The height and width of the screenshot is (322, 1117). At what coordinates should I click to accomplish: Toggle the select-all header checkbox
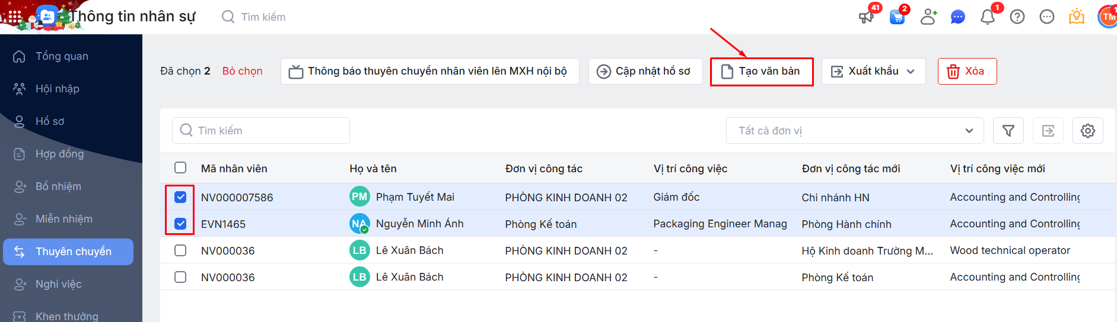pos(180,168)
